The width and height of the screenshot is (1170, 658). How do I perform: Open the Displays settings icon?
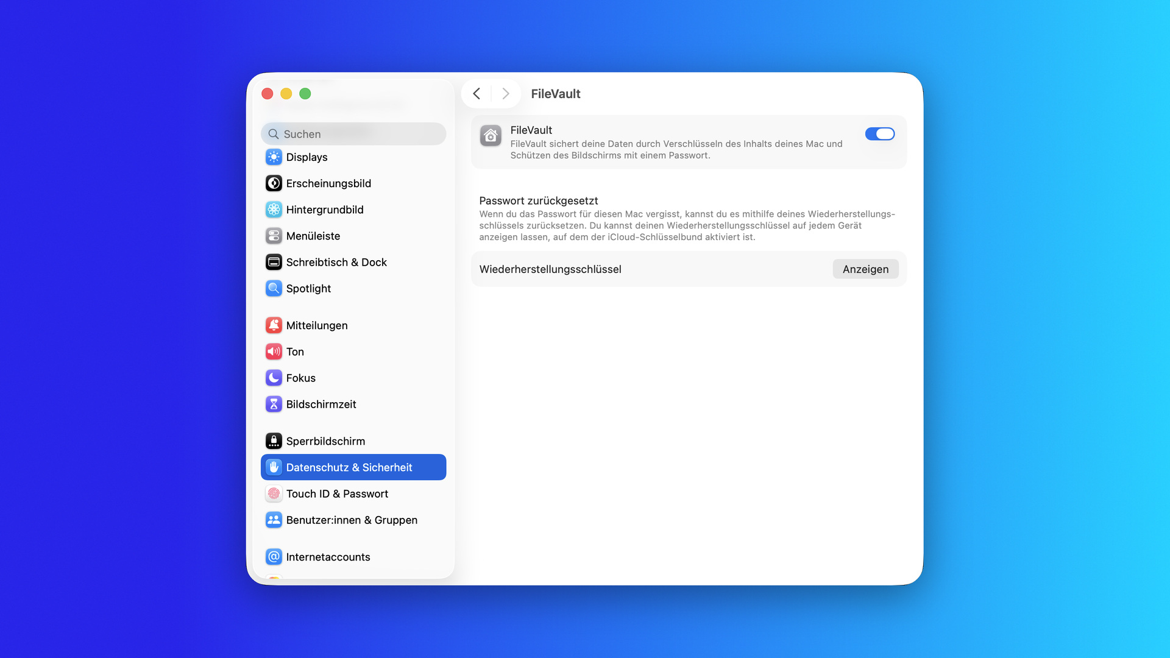[274, 157]
